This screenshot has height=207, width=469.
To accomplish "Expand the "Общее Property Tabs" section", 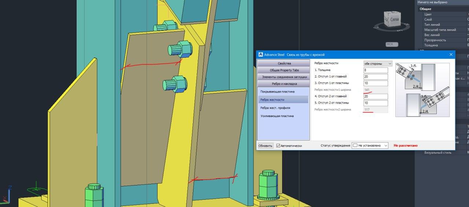I will [284, 70].
